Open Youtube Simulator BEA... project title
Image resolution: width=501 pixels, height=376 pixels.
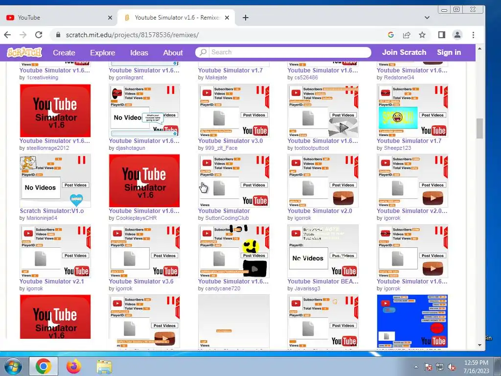coord(323,282)
